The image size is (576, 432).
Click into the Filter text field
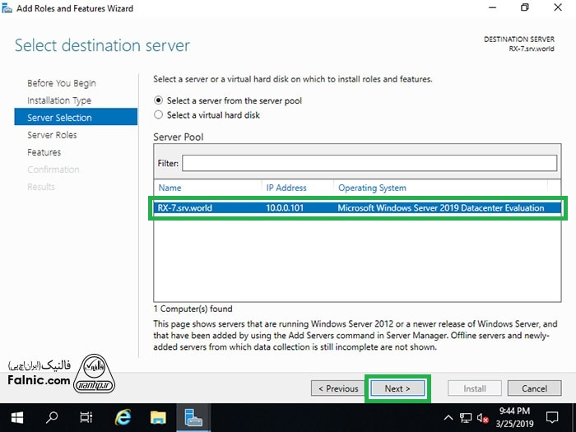[x=369, y=163]
